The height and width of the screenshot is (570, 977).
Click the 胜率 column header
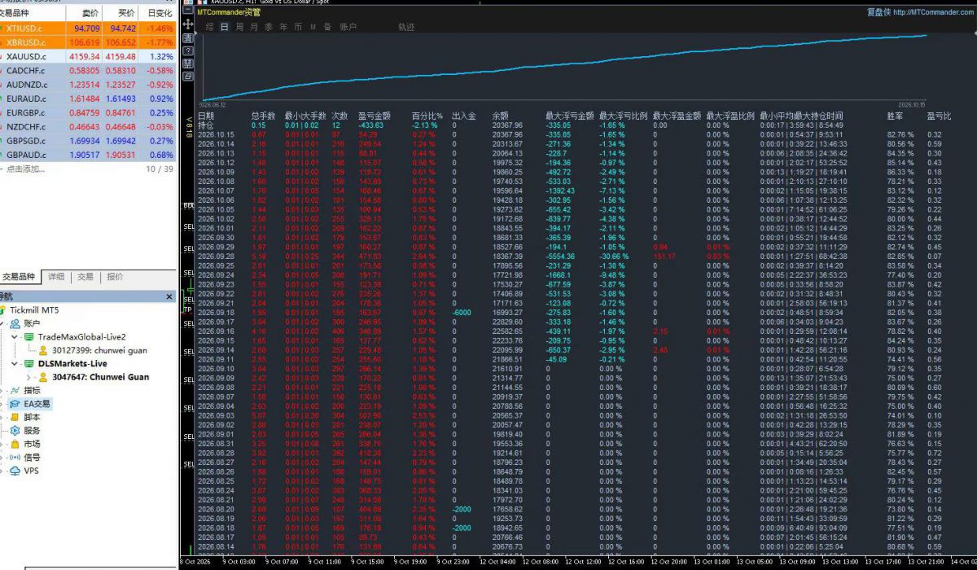click(893, 116)
